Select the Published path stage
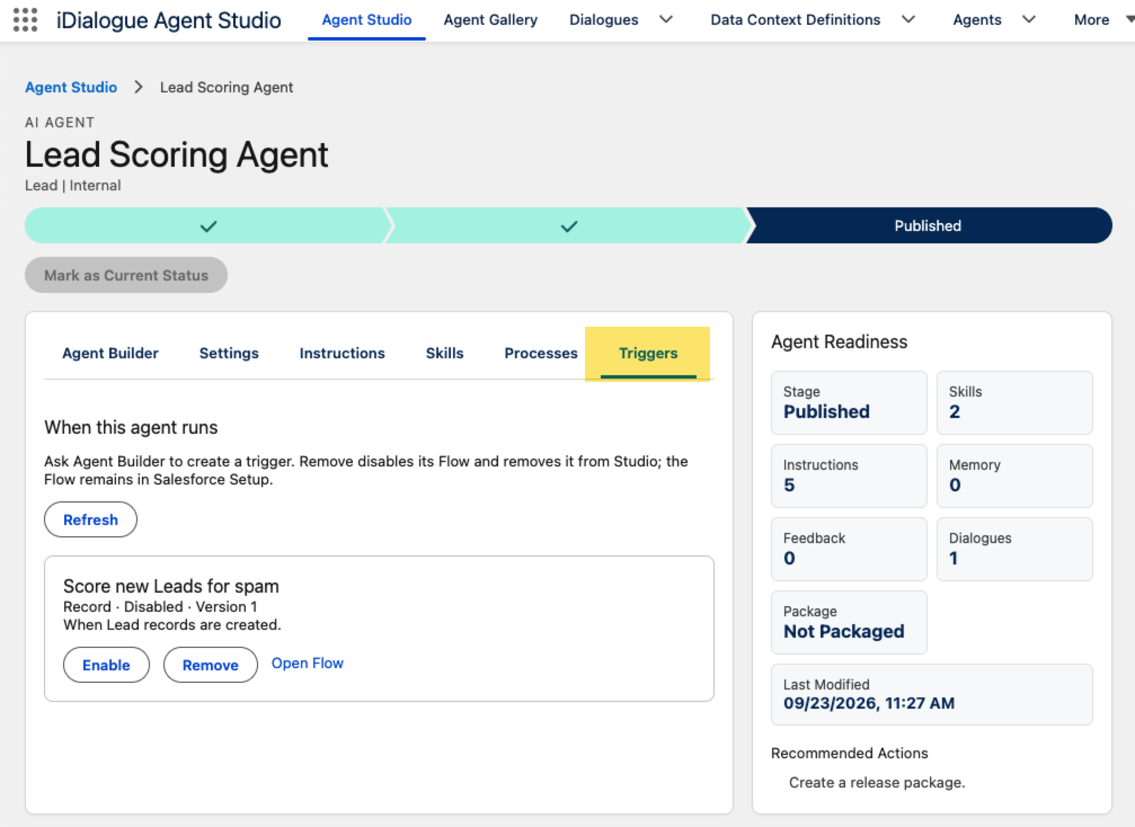This screenshot has width=1135, height=827. pyautogui.click(x=928, y=226)
